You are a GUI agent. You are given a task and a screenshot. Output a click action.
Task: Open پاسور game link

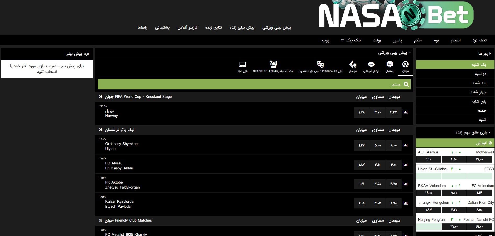pos(397,40)
